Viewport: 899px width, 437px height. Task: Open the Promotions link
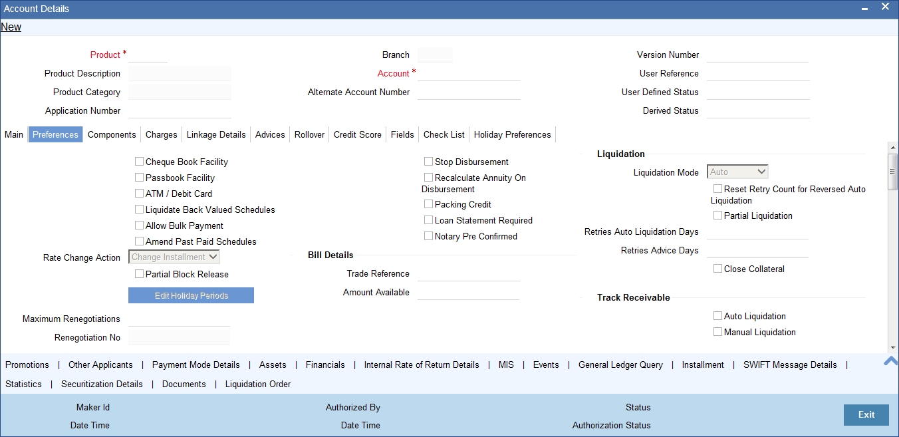tap(27, 364)
